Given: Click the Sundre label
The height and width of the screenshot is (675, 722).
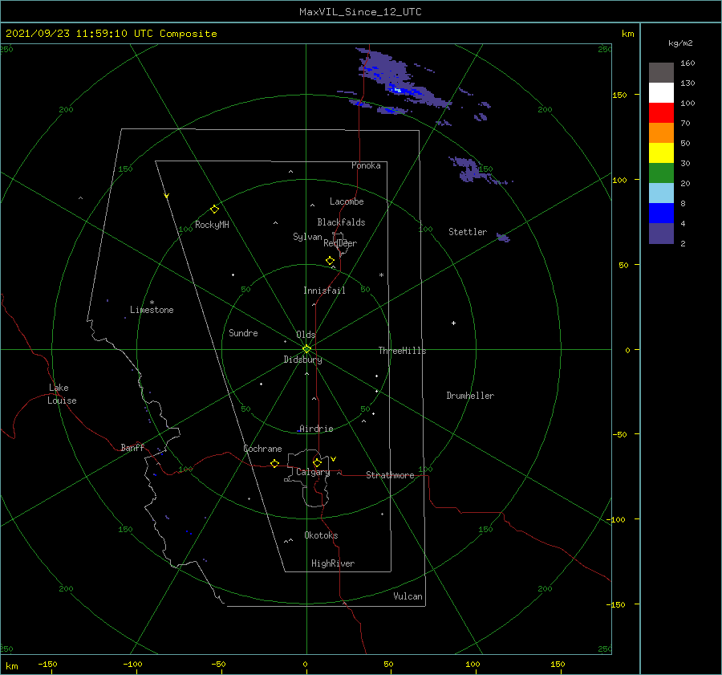Looking at the screenshot, I should pyautogui.click(x=243, y=333).
